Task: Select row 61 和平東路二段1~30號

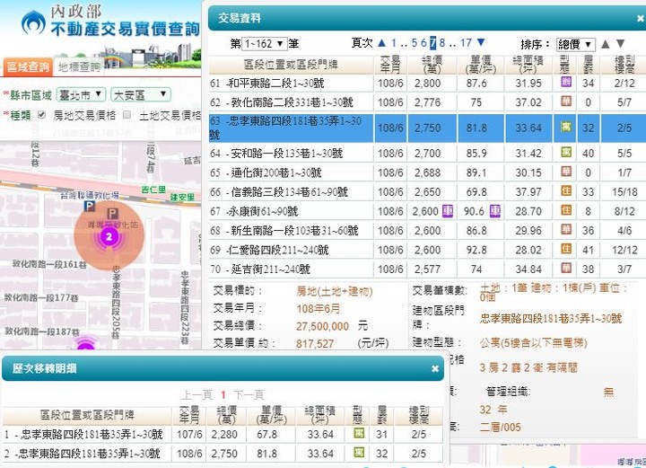Action: click(427, 83)
